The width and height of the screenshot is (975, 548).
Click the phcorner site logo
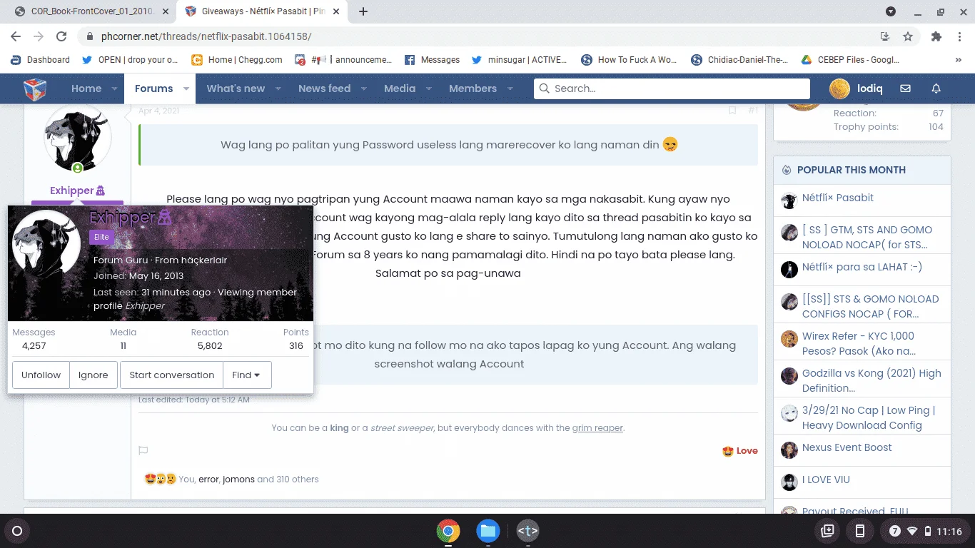click(x=35, y=89)
